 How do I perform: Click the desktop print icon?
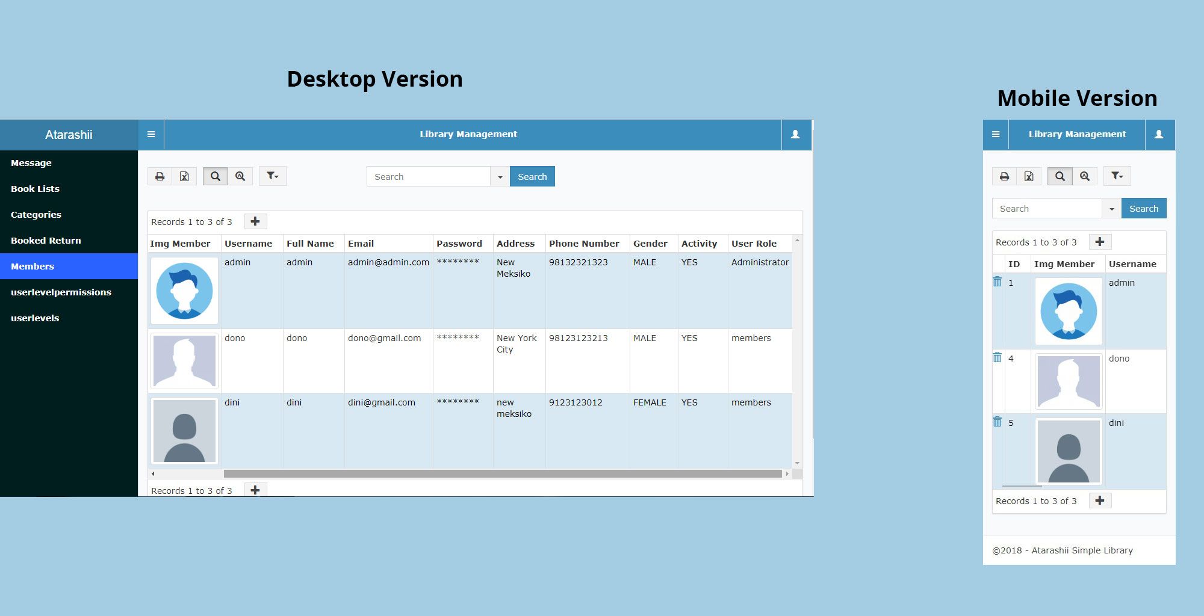[160, 176]
